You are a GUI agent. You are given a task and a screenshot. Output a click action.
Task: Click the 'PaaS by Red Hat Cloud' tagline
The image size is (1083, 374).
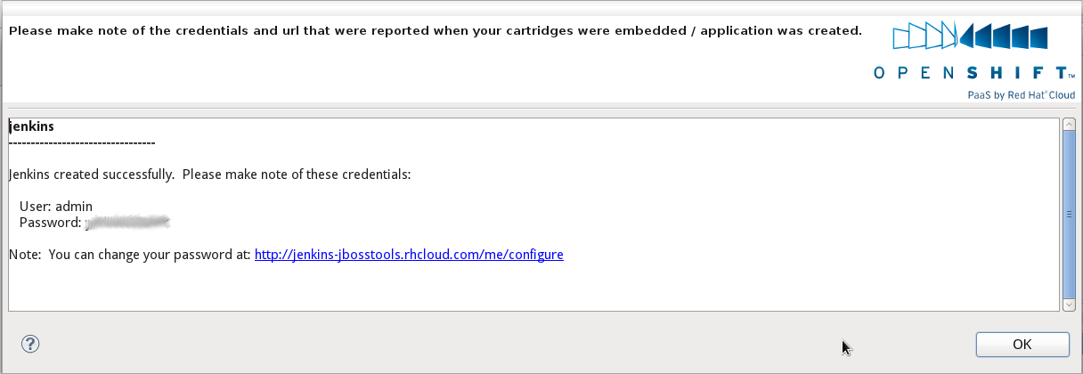tap(1021, 95)
